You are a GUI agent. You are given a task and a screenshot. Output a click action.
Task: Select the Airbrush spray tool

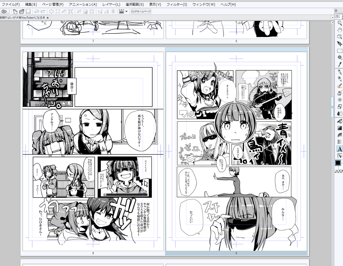click(340, 93)
